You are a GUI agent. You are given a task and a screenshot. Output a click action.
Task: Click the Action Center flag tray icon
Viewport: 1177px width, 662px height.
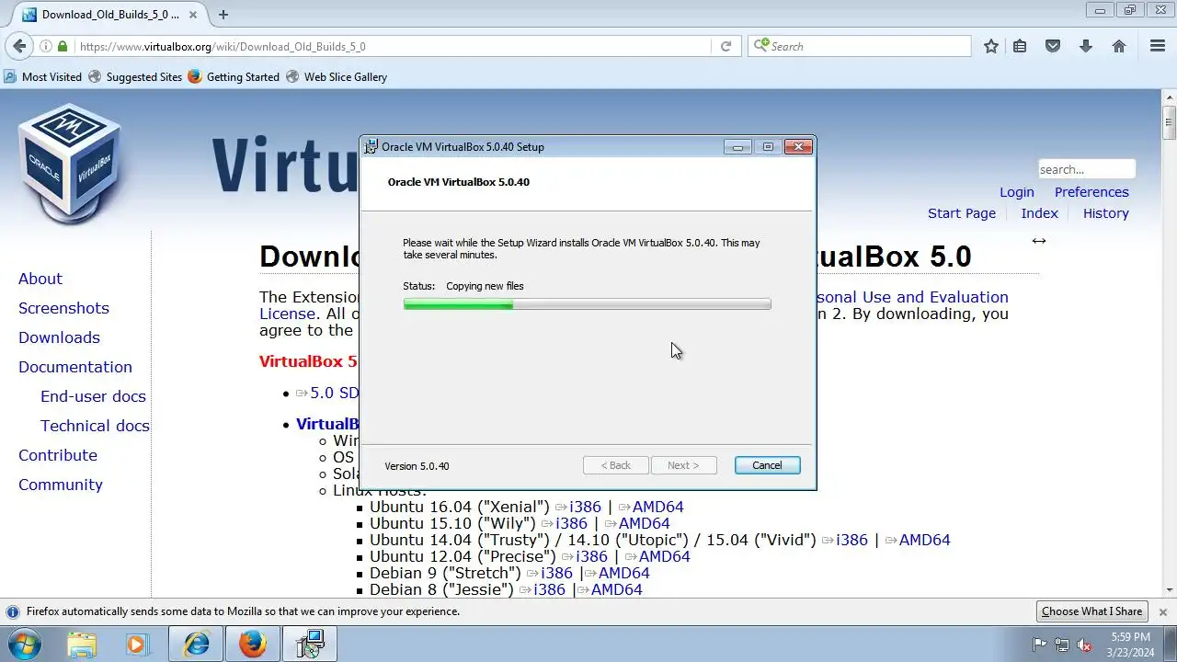tap(1040, 645)
